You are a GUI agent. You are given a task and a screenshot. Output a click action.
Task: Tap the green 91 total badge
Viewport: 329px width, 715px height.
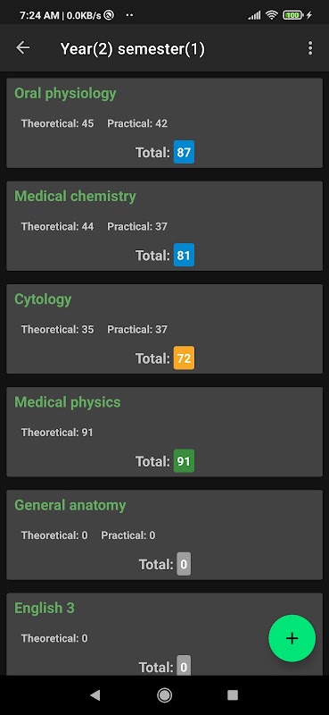184,461
